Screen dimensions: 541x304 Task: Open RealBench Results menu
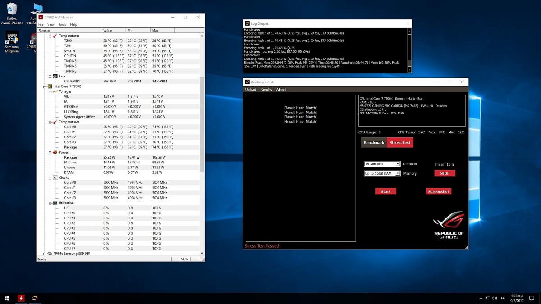coord(266,89)
